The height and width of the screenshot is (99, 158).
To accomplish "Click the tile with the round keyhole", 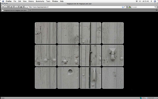I will pos(68,78).
